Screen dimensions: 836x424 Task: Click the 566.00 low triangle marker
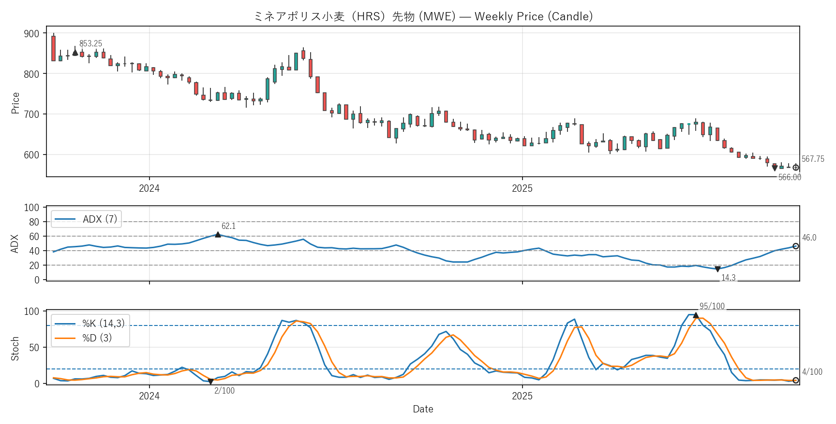(x=775, y=168)
